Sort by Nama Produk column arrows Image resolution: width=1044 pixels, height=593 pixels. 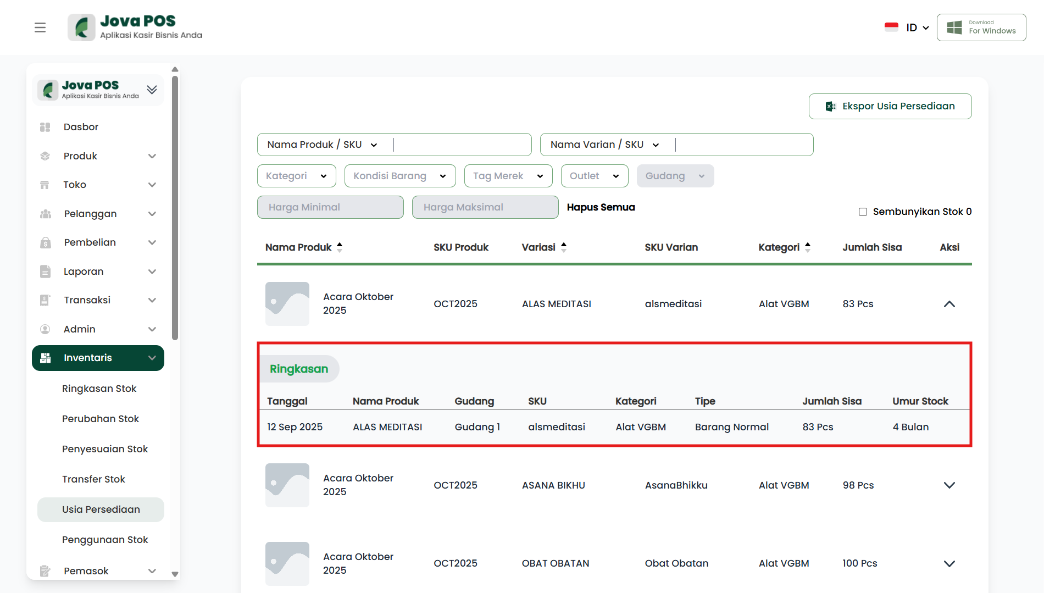[x=340, y=247]
